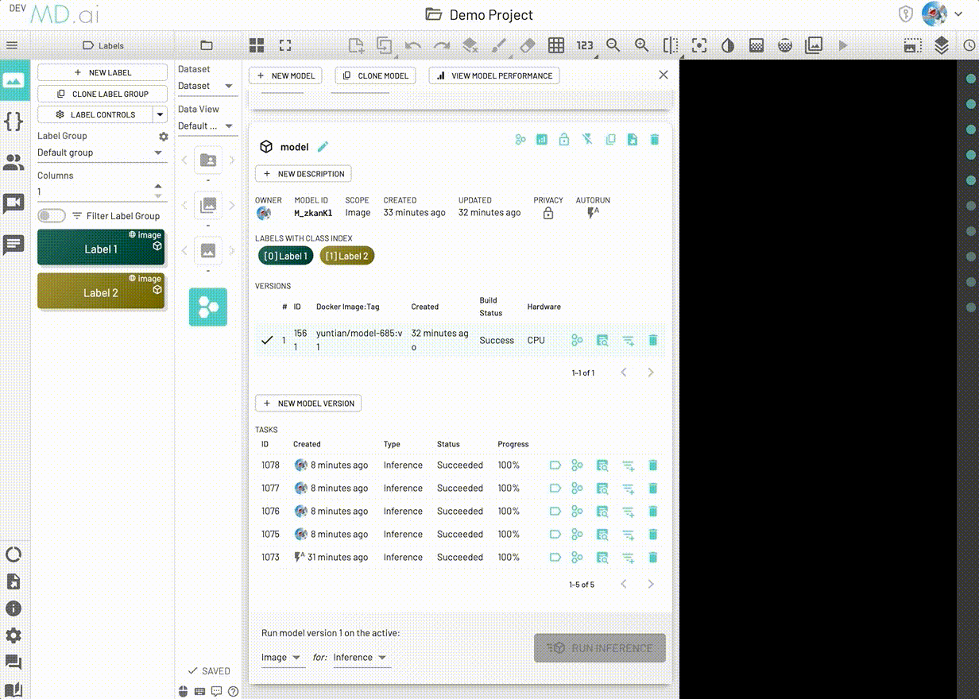Screen dimensions: 979x699
Task: Click the invert contrast toolbar icon
Action: (727, 45)
